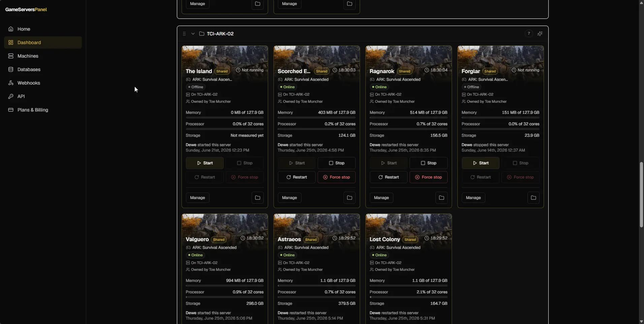This screenshot has height=324, width=644.
Task: Start the Forglar server
Action: [480, 163]
